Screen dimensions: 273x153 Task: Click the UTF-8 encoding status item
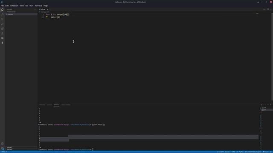click(x=233, y=152)
